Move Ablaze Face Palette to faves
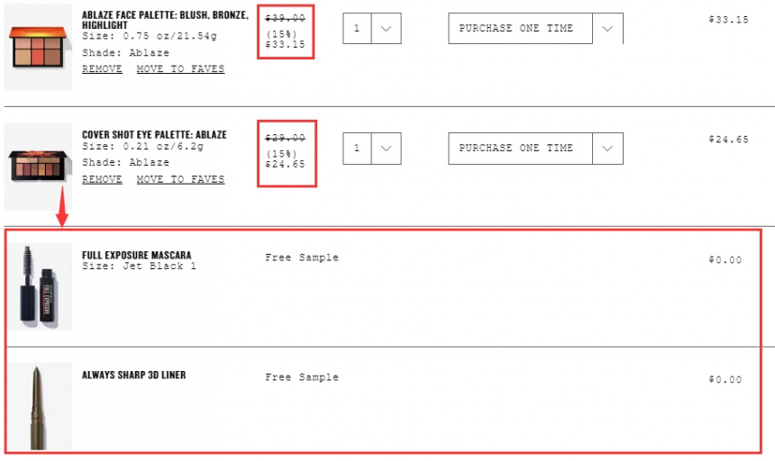Viewport: 775px width, 461px height. point(180,68)
